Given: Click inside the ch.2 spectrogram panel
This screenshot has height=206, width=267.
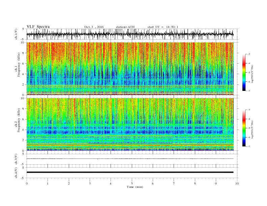Looking at the screenshot, I should [x=130, y=125].
